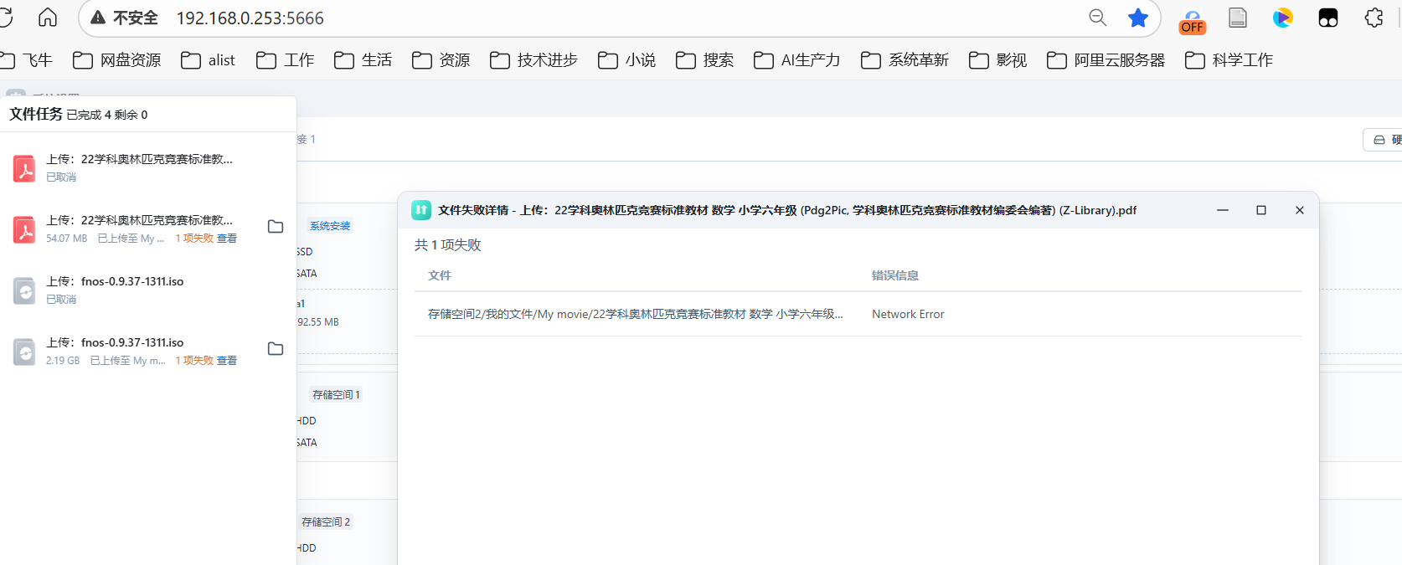The image size is (1402, 565).
Task: Click the failed file path 存储空间2/我的文件
Action: coord(636,314)
